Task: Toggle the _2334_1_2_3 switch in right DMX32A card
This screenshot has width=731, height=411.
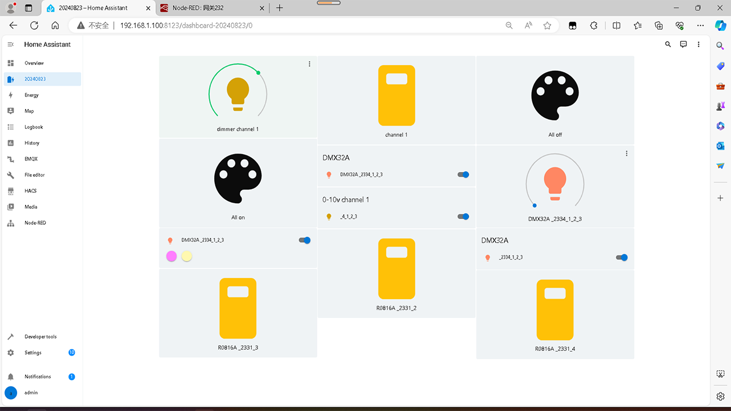Action: click(622, 257)
